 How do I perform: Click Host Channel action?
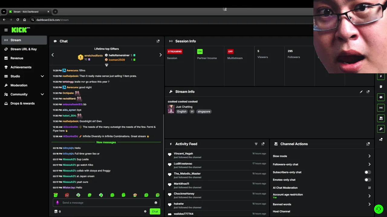[281, 212]
